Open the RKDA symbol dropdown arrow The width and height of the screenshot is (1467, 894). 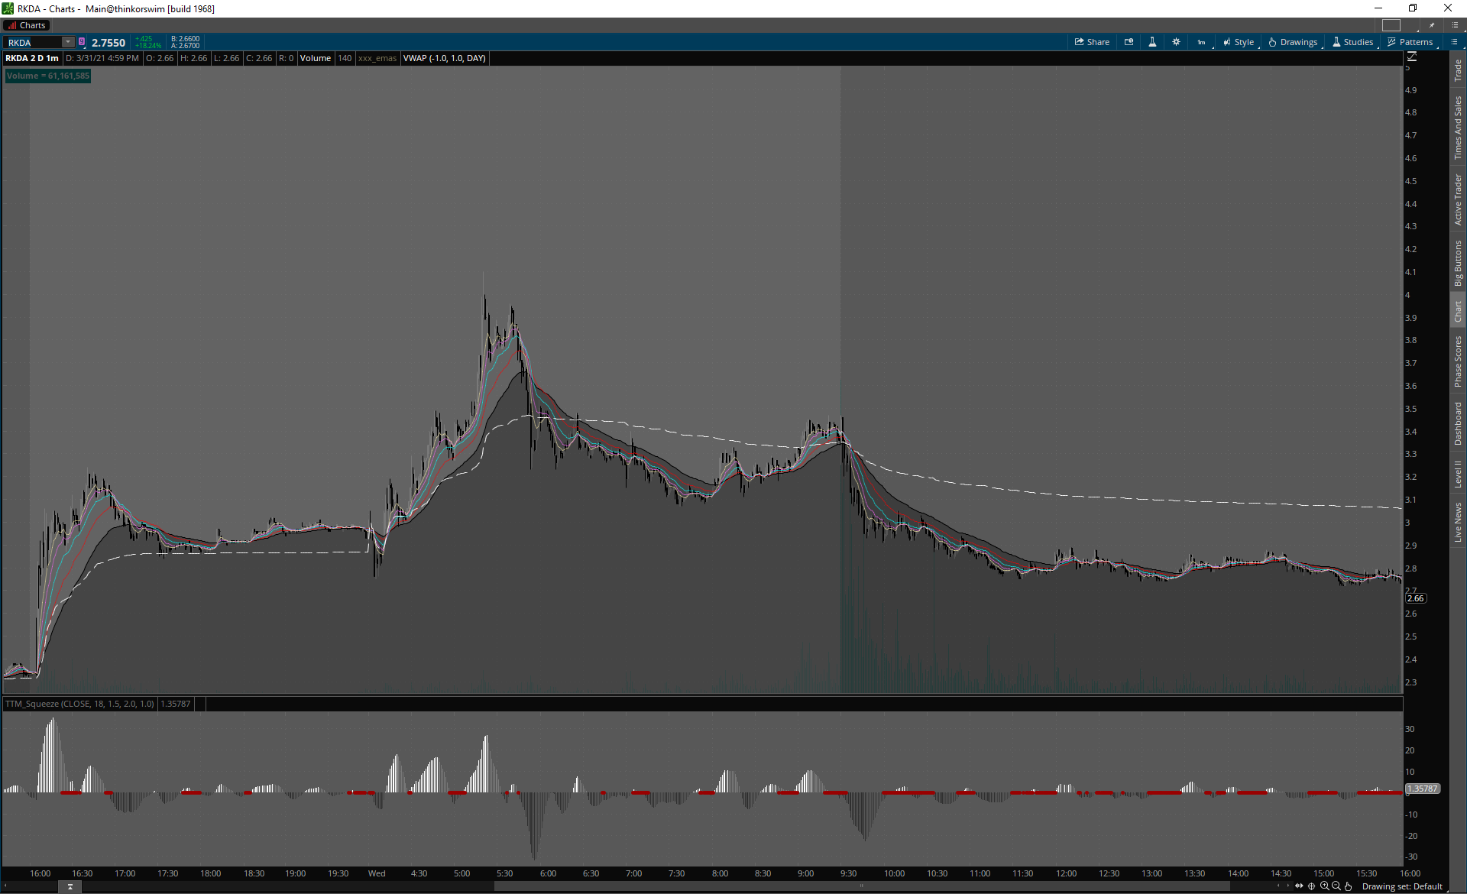68,42
